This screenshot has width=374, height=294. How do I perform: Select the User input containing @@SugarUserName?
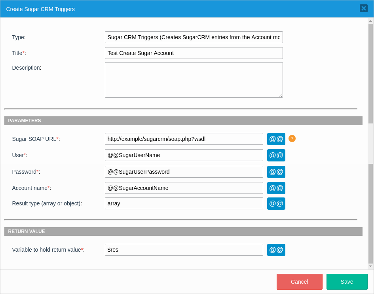click(x=184, y=155)
